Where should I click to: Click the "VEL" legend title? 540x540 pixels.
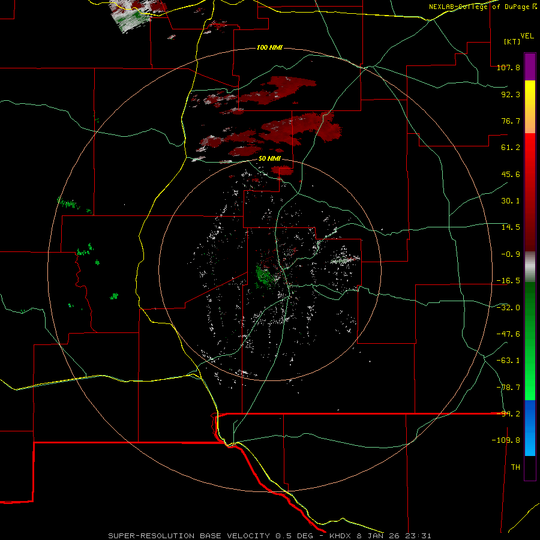tap(527, 36)
